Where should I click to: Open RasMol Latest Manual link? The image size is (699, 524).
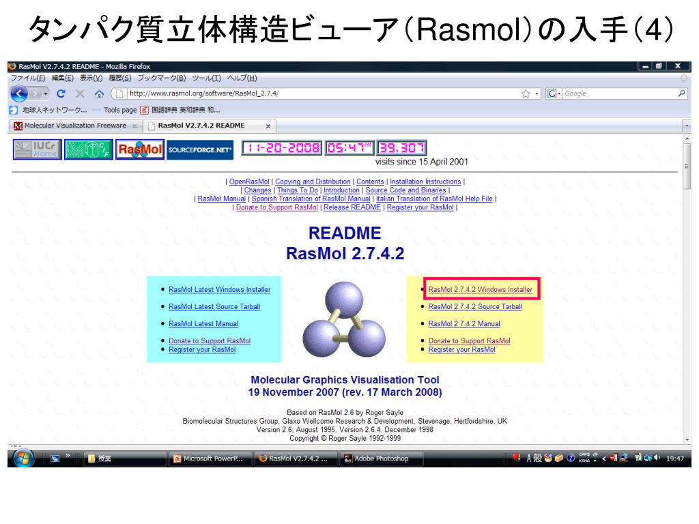coord(203,324)
